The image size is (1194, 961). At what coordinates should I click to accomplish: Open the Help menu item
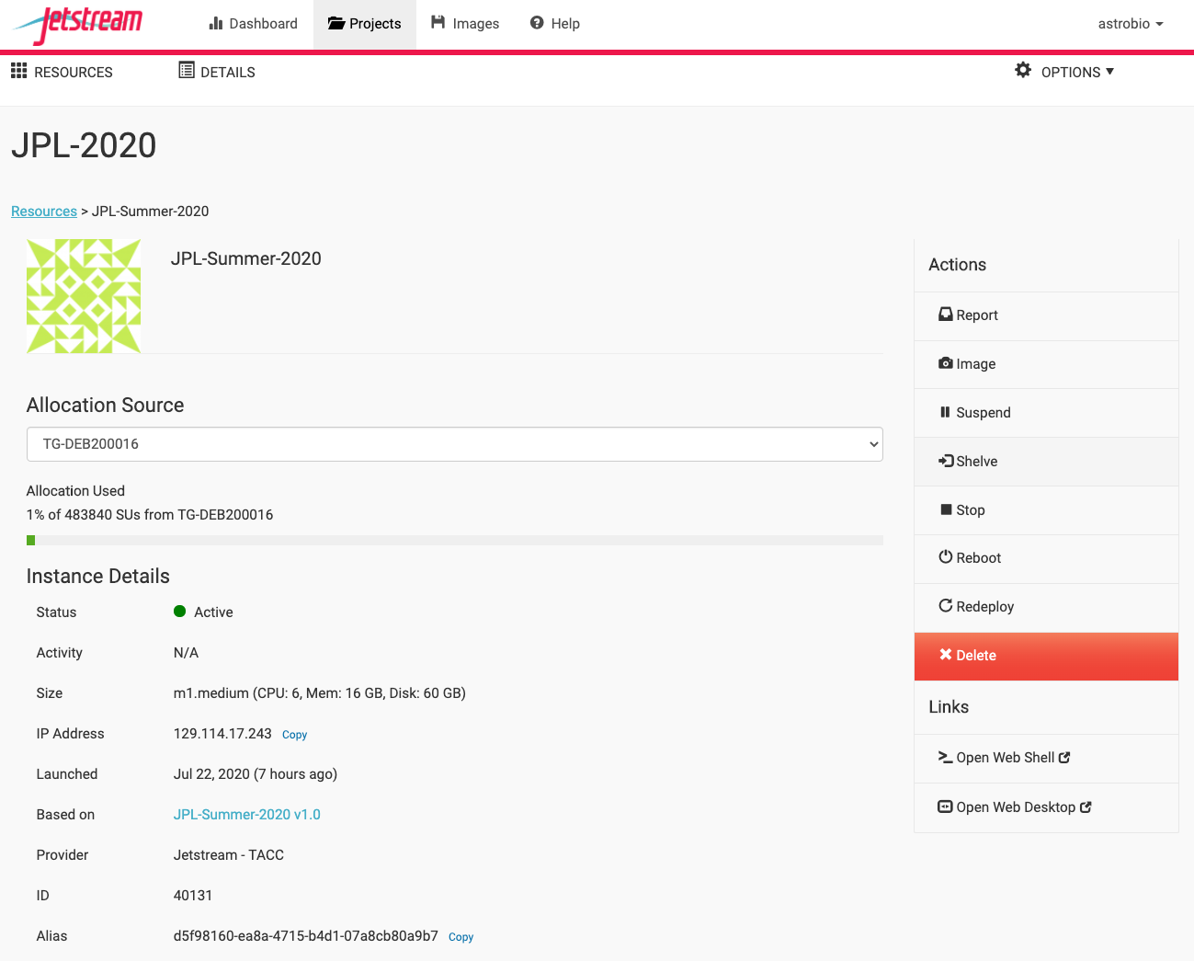click(555, 24)
